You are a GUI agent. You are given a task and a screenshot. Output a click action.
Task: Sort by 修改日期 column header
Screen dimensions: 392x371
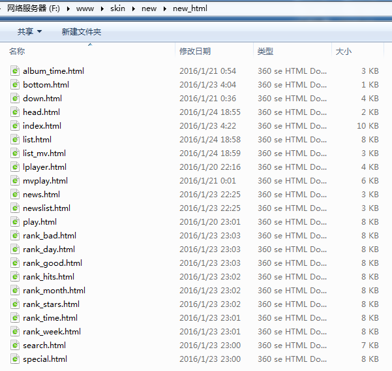[195, 52]
